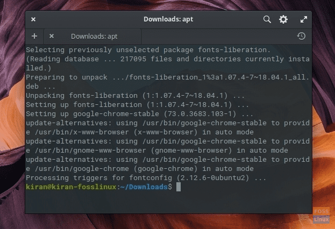Open the terminal search (magnifier icon)
Viewport: 335px width, 229px height.
pos(267,19)
